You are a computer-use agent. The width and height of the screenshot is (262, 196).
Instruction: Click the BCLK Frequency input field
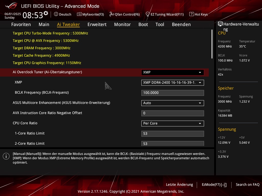tap(172, 93)
